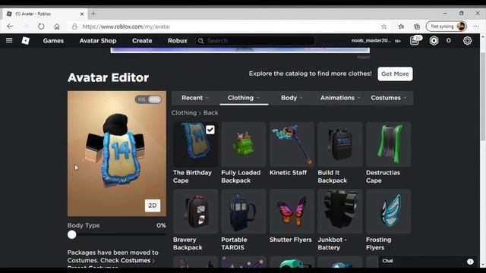Open the notifications feed icon
Image resolution: width=486 pixels, height=273 pixels.
click(415, 40)
